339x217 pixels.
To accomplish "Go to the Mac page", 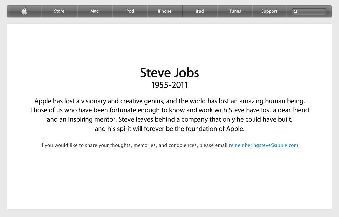I will pos(94,11).
